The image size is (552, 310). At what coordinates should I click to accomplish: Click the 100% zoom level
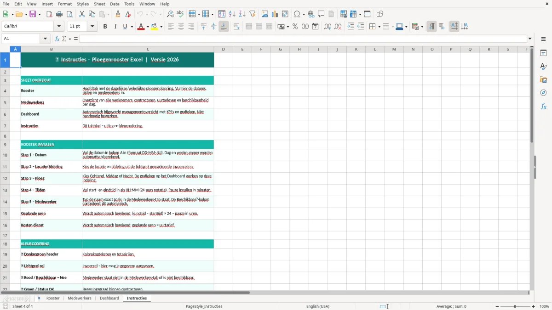(x=544, y=306)
